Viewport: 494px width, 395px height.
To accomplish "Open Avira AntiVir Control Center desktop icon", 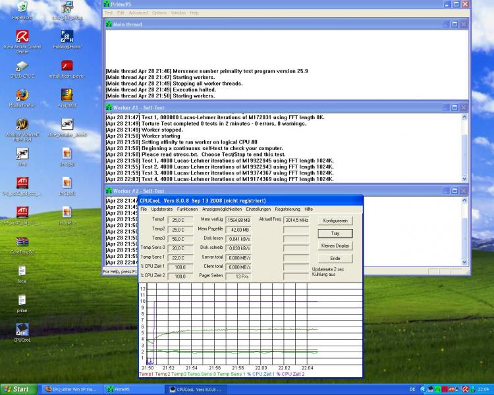I will click(x=22, y=37).
